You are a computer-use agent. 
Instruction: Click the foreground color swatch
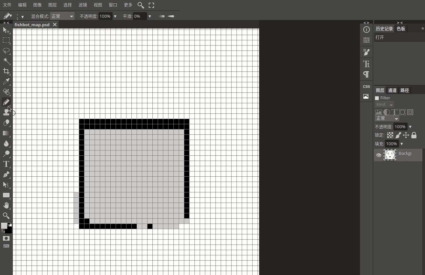pos(5,226)
